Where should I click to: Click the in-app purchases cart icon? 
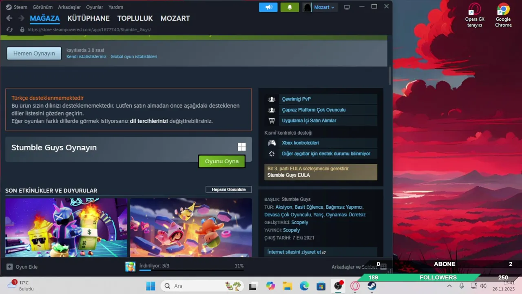coord(271,120)
